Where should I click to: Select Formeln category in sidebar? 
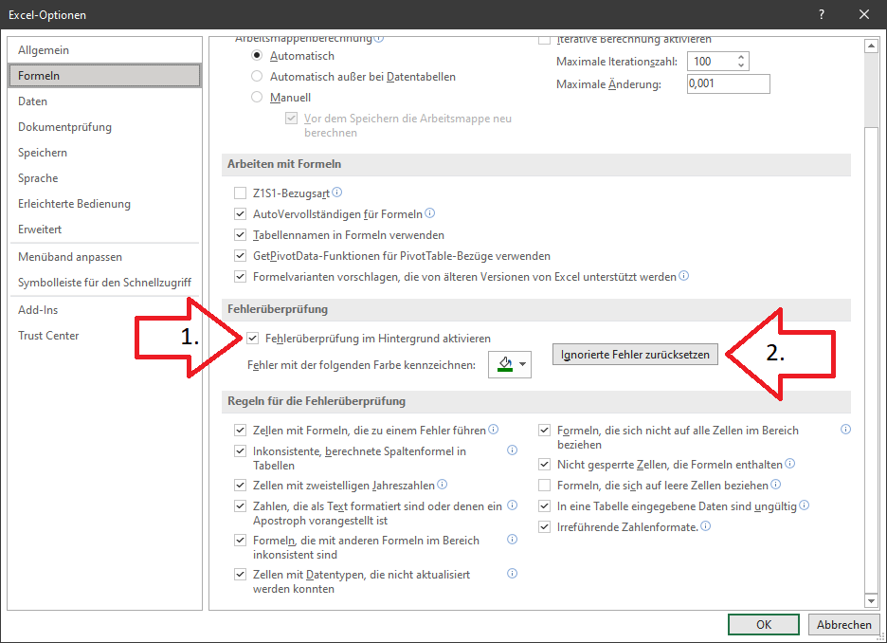pos(104,75)
